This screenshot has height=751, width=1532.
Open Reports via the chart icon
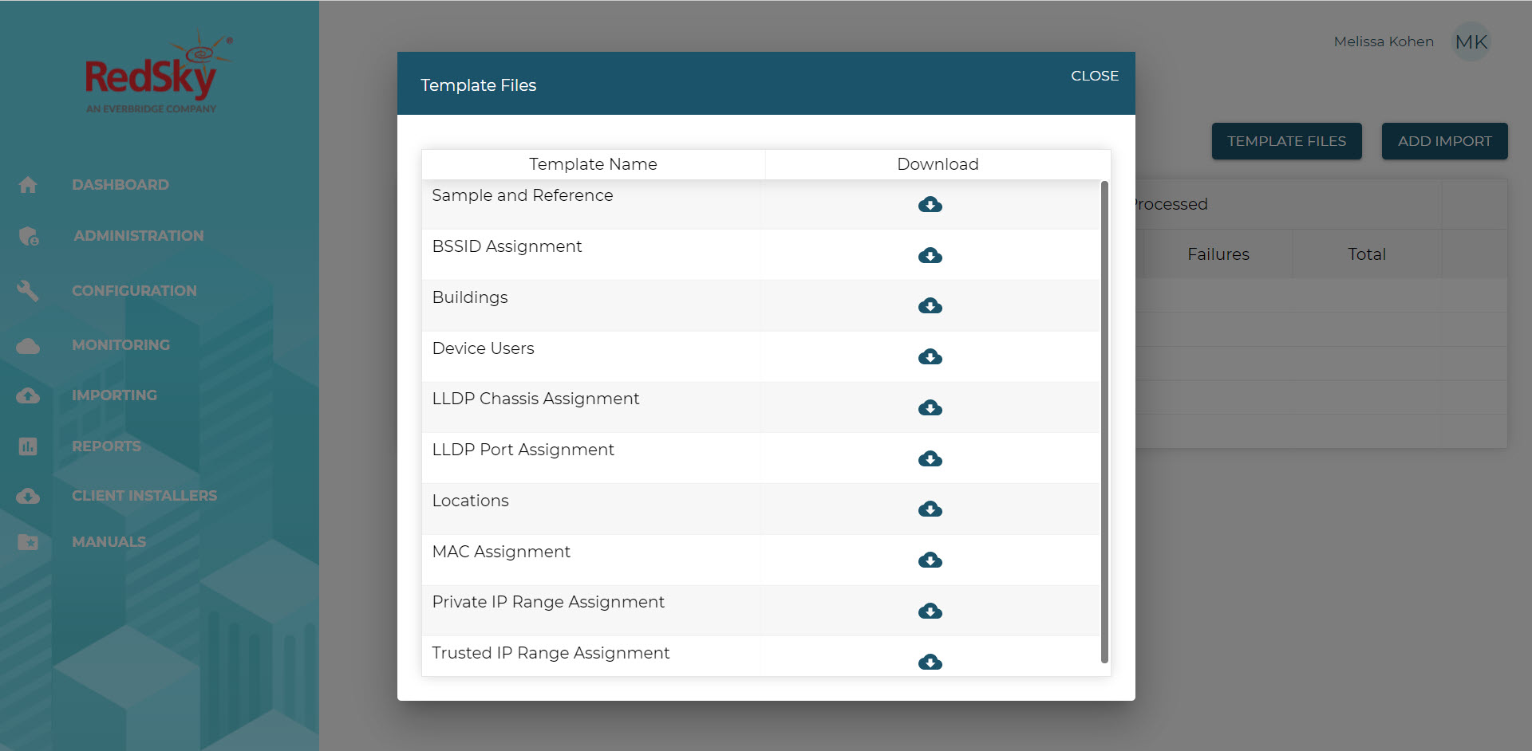click(x=28, y=446)
